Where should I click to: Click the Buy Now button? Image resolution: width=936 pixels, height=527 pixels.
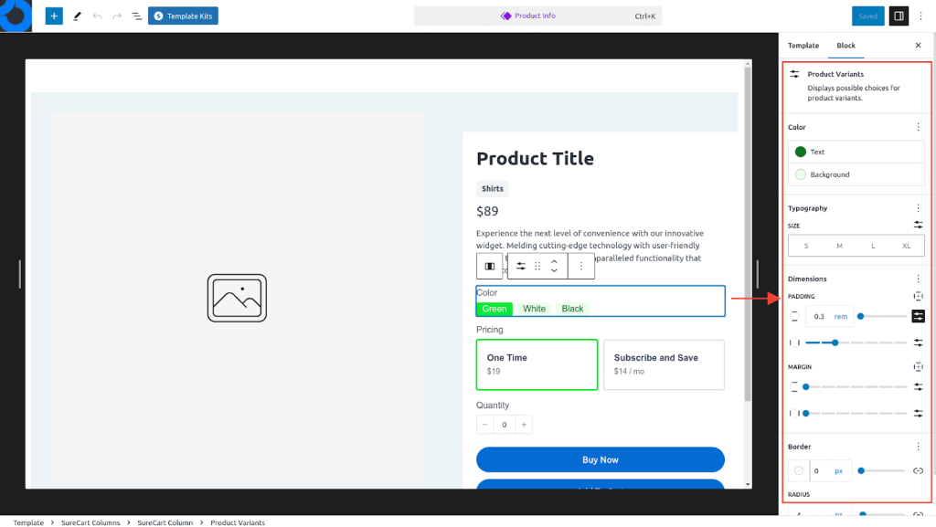[x=600, y=459]
